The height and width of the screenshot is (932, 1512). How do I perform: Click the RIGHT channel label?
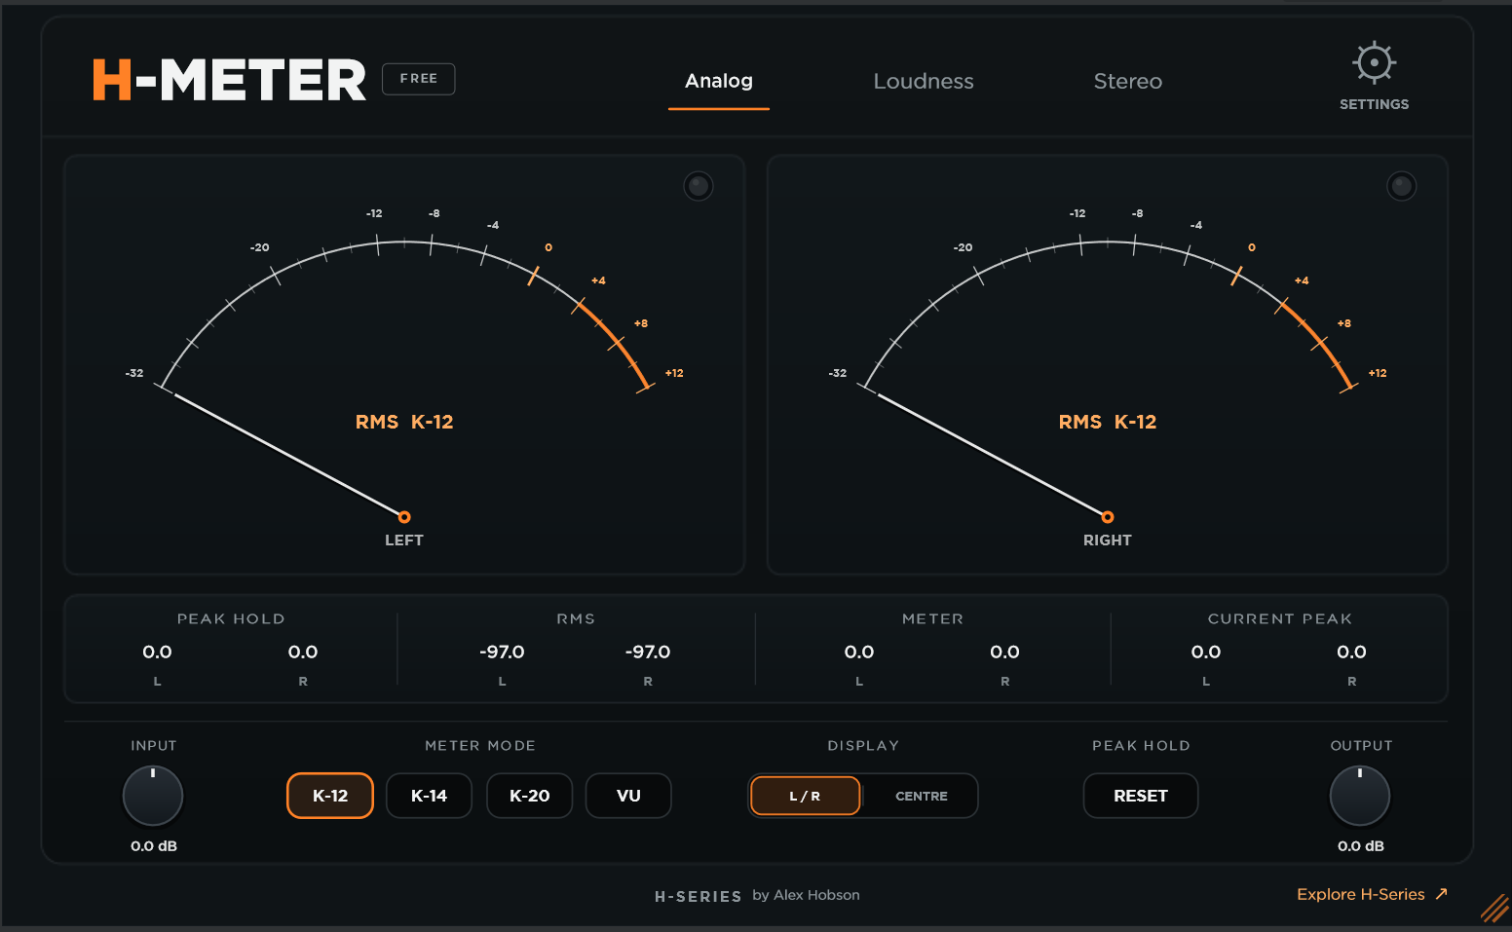(1108, 541)
